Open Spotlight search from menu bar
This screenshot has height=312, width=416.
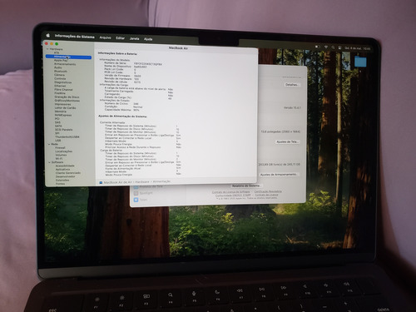(x=333, y=47)
